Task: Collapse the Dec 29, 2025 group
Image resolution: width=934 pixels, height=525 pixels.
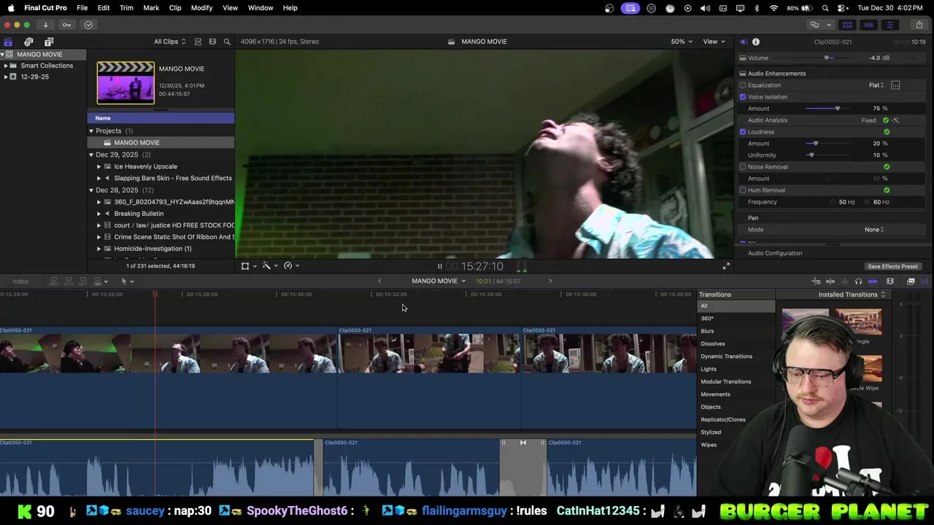Action: (91, 155)
